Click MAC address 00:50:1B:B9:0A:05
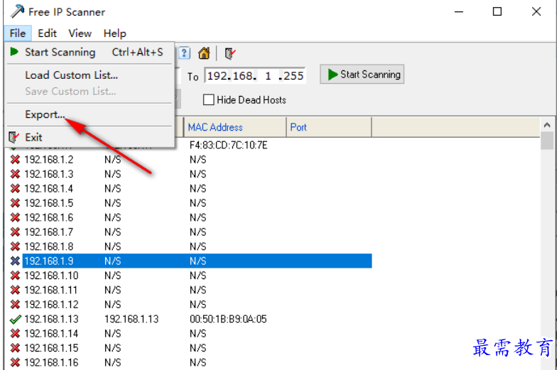This screenshot has width=559, height=370. coord(228,319)
